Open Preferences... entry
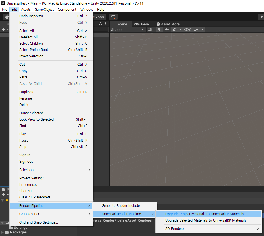Viewport: 264px width, 236px height. pos(51,185)
